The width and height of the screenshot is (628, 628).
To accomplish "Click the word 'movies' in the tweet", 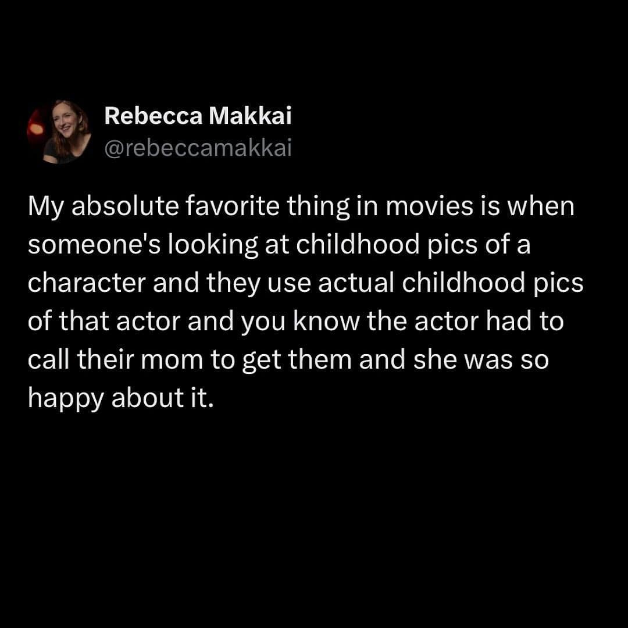I will (x=429, y=206).
